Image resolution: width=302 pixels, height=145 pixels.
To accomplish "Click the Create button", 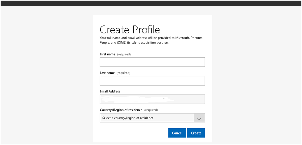I will 196,133.
